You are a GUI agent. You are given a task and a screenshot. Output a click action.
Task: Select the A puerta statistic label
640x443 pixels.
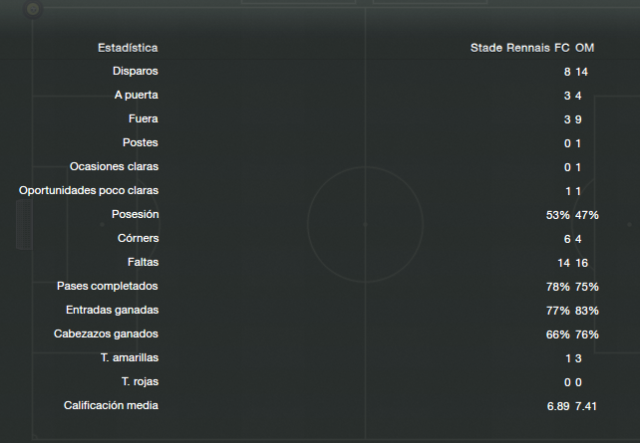click(136, 95)
